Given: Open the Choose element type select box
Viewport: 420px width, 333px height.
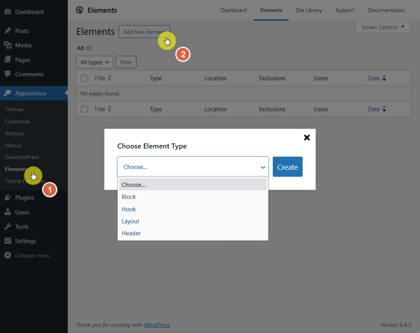Looking at the screenshot, I should [x=193, y=167].
